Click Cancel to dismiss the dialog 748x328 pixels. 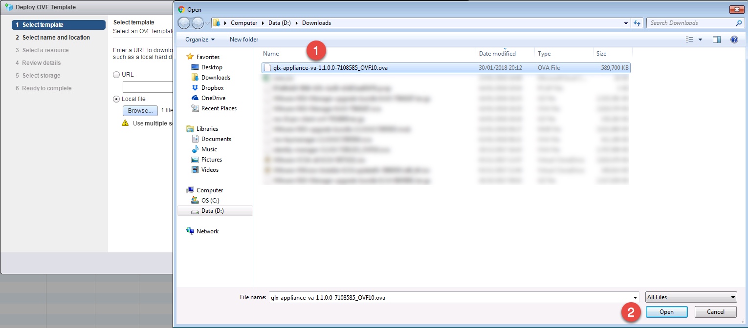click(x=715, y=311)
